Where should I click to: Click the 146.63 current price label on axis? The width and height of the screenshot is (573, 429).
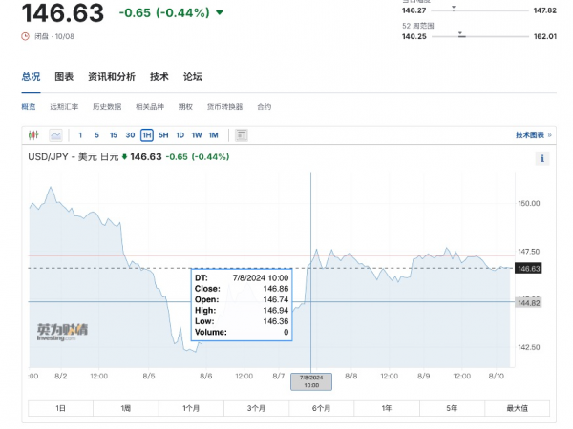click(528, 269)
